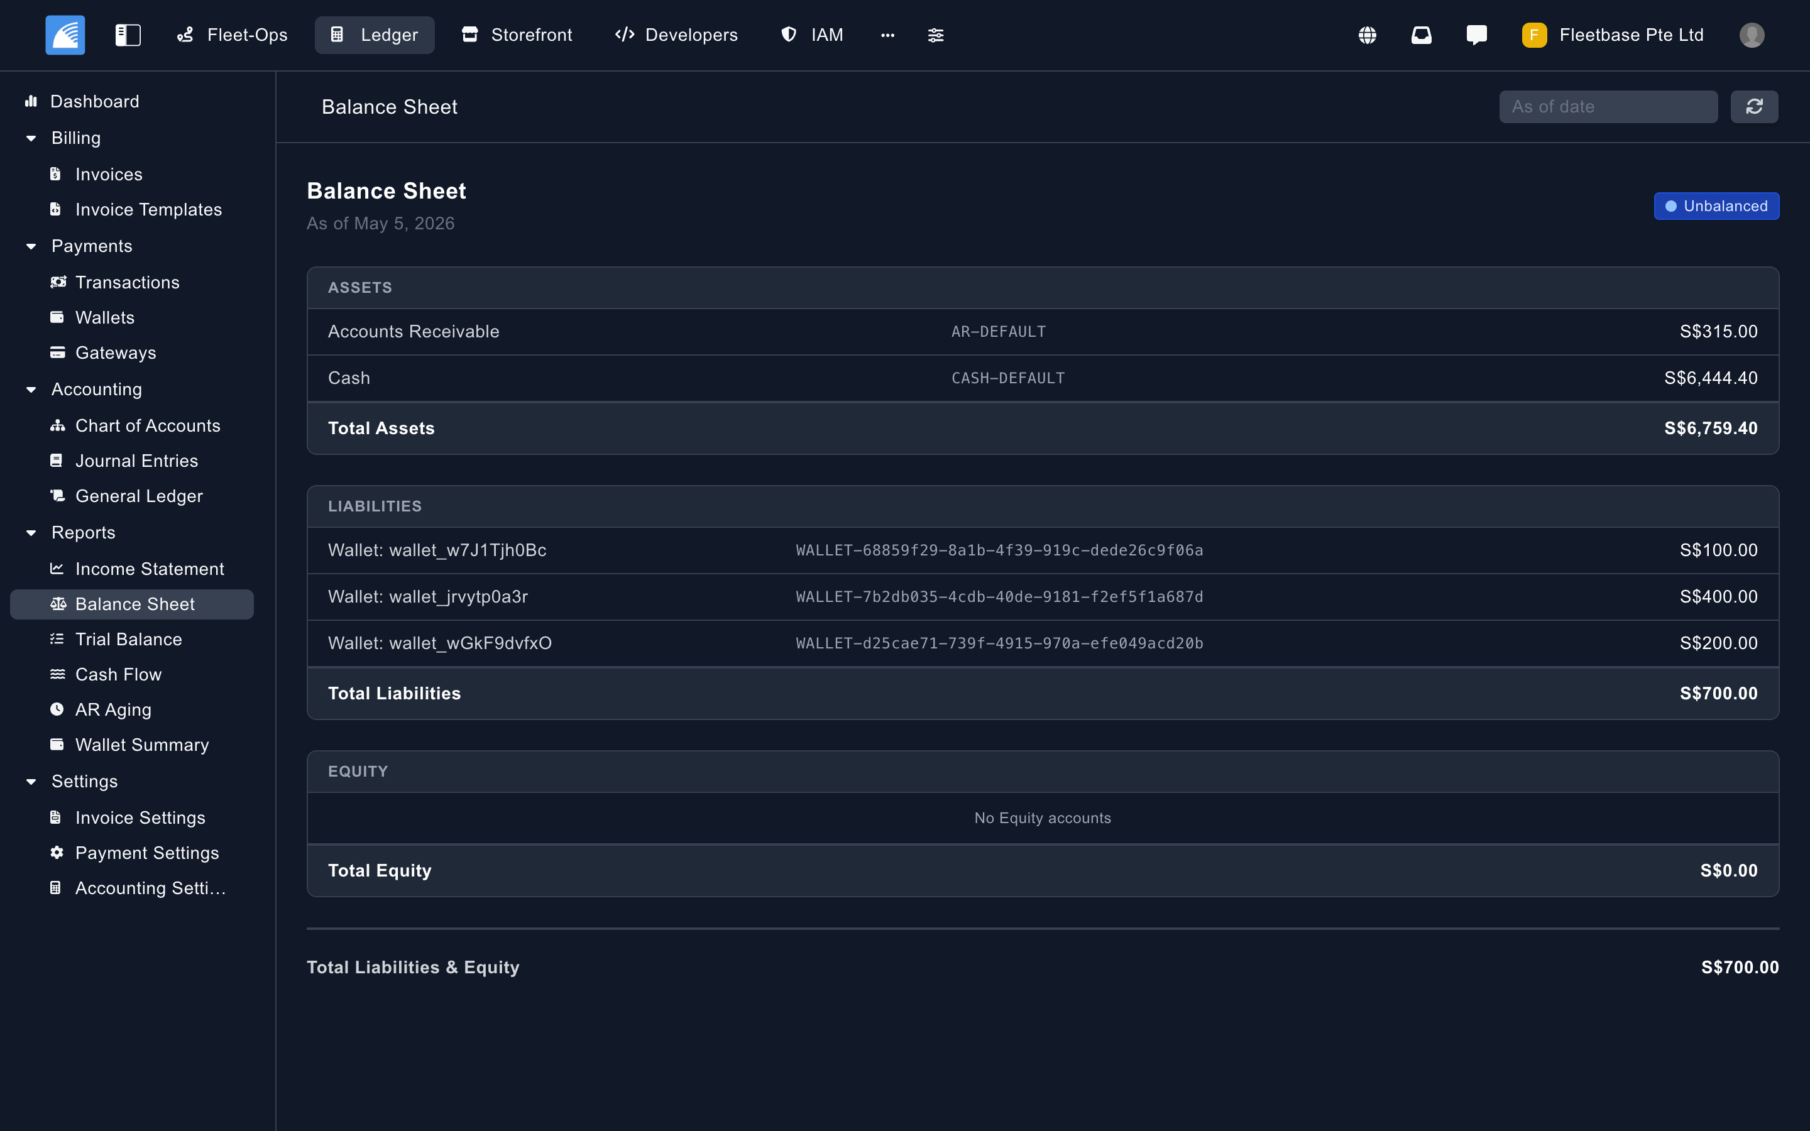Select the wallet_w7J1Tjh0Bc liability row

tap(1043, 550)
